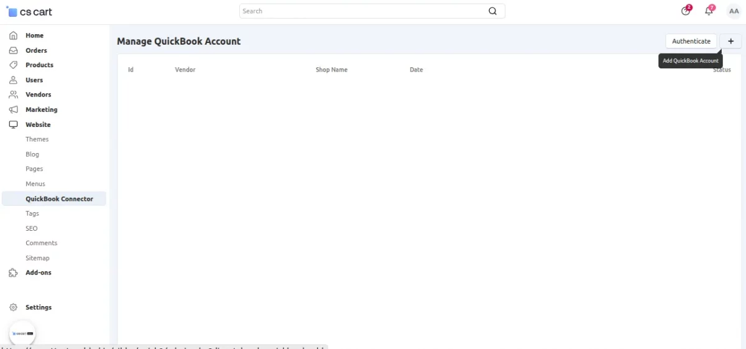Navigate to Users section
746x349 pixels.
(x=34, y=80)
